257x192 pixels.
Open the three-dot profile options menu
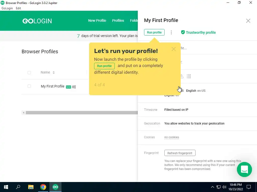(x=171, y=32)
